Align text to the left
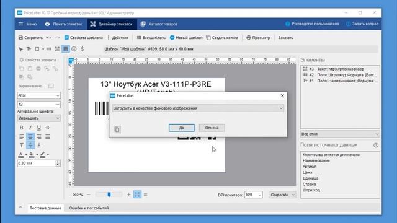Viewport: 397px width, 223px height. (22, 136)
